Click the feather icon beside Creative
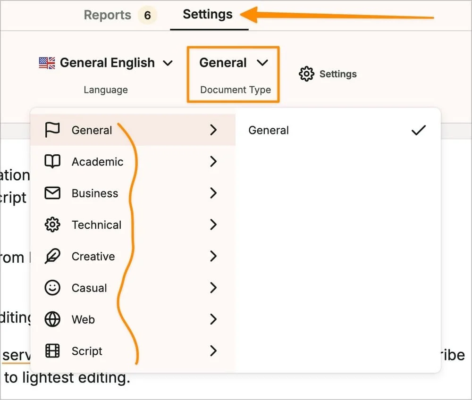472x400 pixels. click(52, 256)
